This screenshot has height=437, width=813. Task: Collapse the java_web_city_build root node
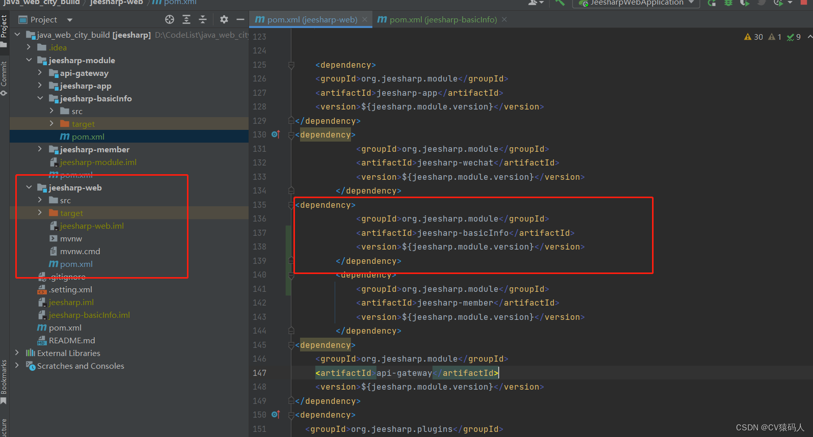pos(17,35)
